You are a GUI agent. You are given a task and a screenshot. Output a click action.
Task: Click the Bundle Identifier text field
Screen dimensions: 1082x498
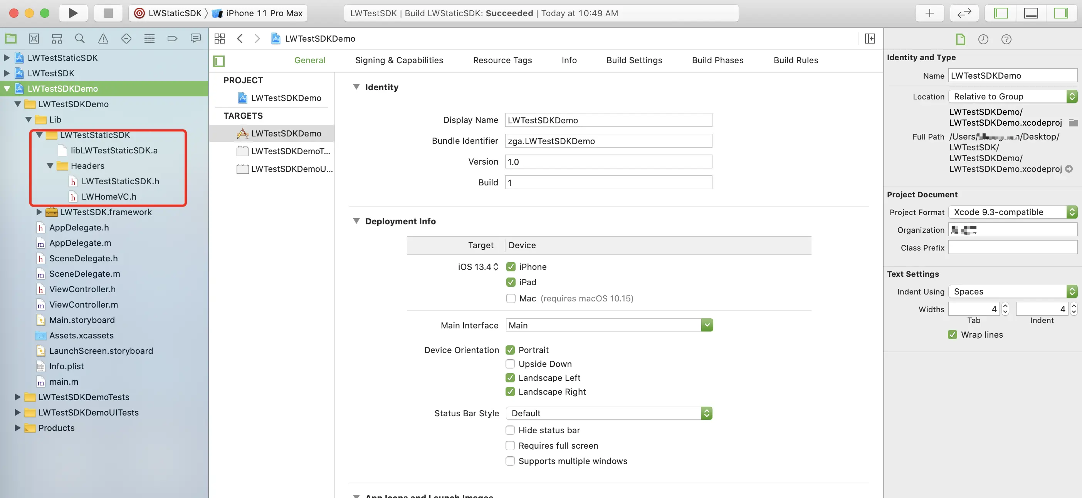pos(608,141)
